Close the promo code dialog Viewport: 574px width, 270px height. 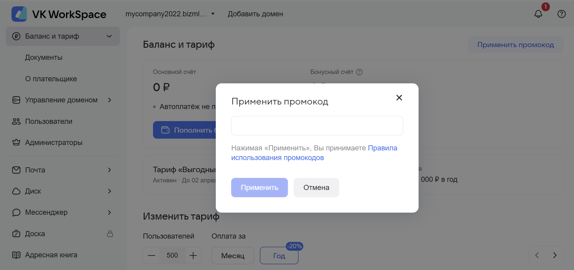click(399, 98)
